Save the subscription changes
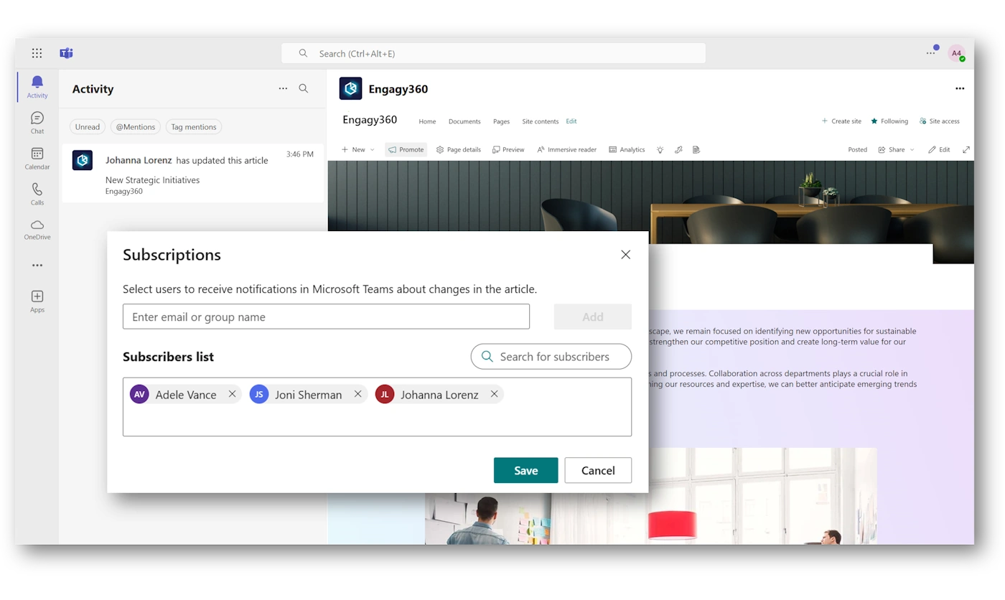 [525, 470]
